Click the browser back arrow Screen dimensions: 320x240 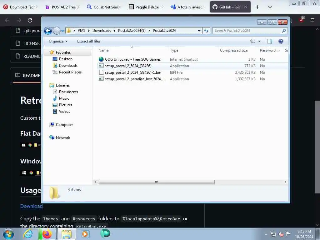(7, 20)
